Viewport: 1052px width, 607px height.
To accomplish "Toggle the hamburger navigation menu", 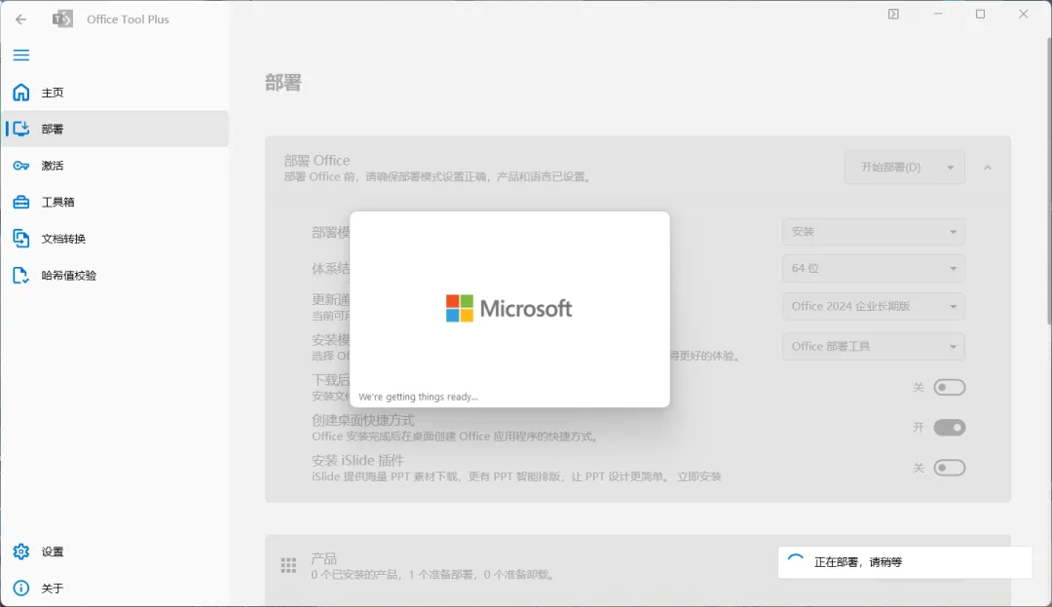I will [21, 55].
